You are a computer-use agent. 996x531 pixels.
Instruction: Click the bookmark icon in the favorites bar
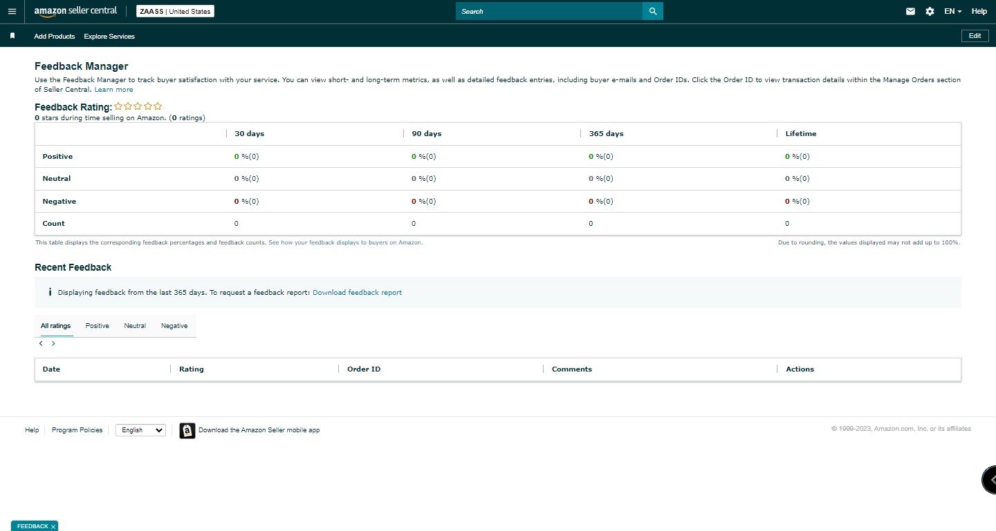tap(12, 36)
